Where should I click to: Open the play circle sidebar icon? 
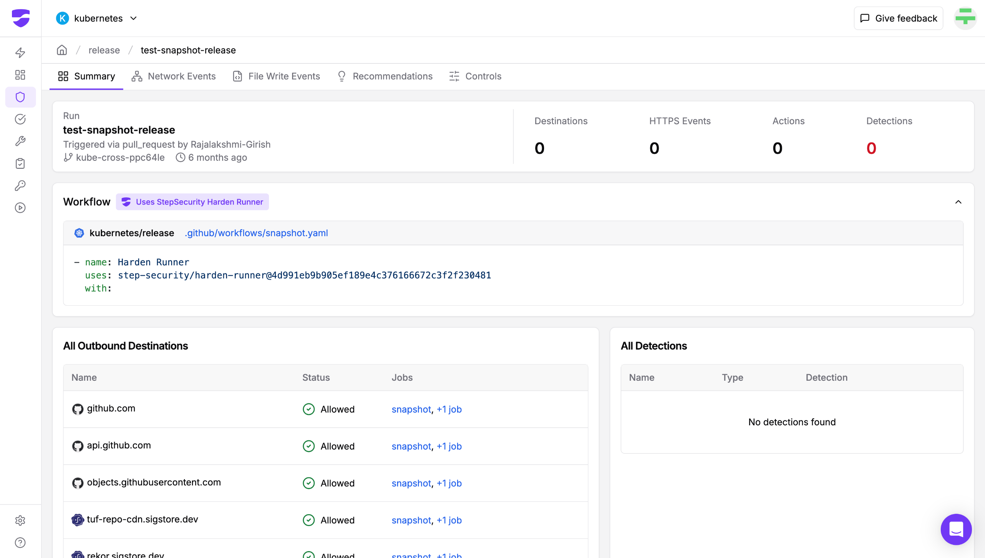20,208
